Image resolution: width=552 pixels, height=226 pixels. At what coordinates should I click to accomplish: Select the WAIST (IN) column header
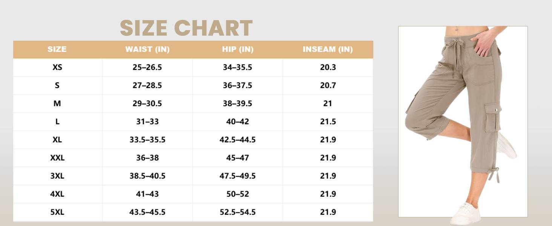[x=147, y=49]
